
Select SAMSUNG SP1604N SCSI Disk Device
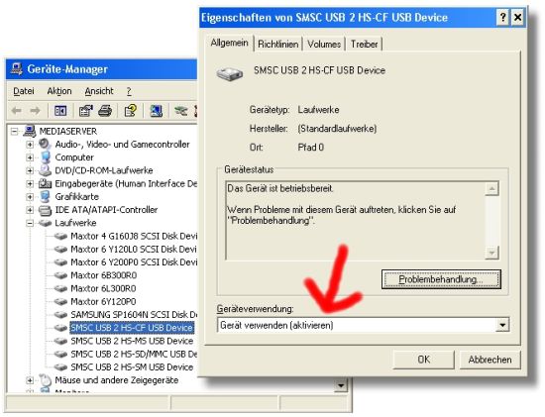coord(134,315)
